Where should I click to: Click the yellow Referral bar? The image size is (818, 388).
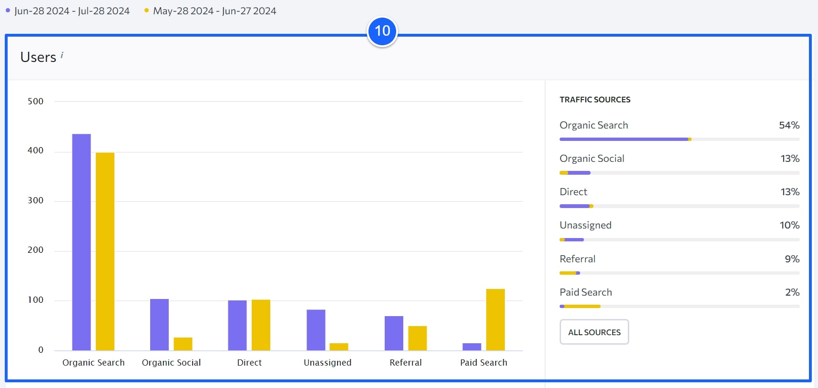click(x=418, y=338)
